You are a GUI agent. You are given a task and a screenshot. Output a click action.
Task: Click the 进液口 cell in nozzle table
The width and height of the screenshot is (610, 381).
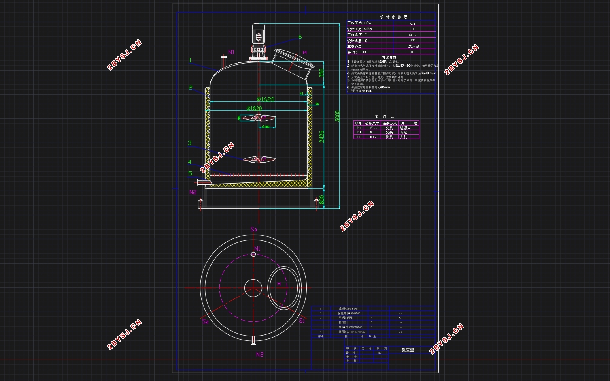(405, 128)
